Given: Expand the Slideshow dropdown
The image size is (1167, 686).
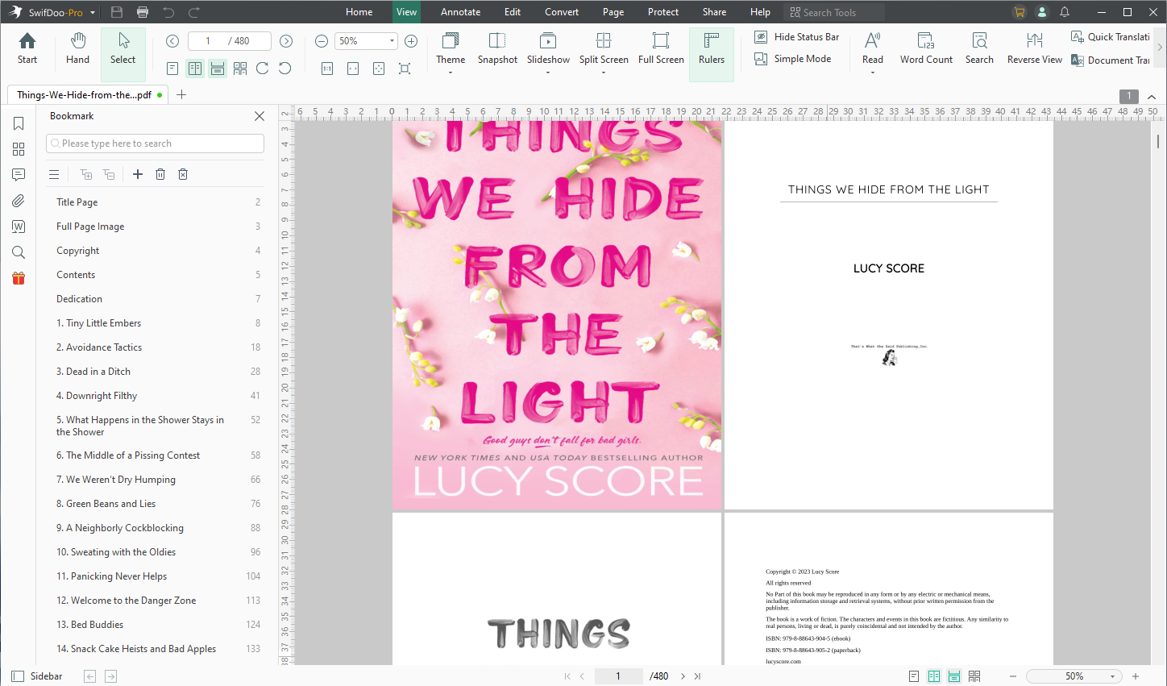Looking at the screenshot, I should coord(548,73).
